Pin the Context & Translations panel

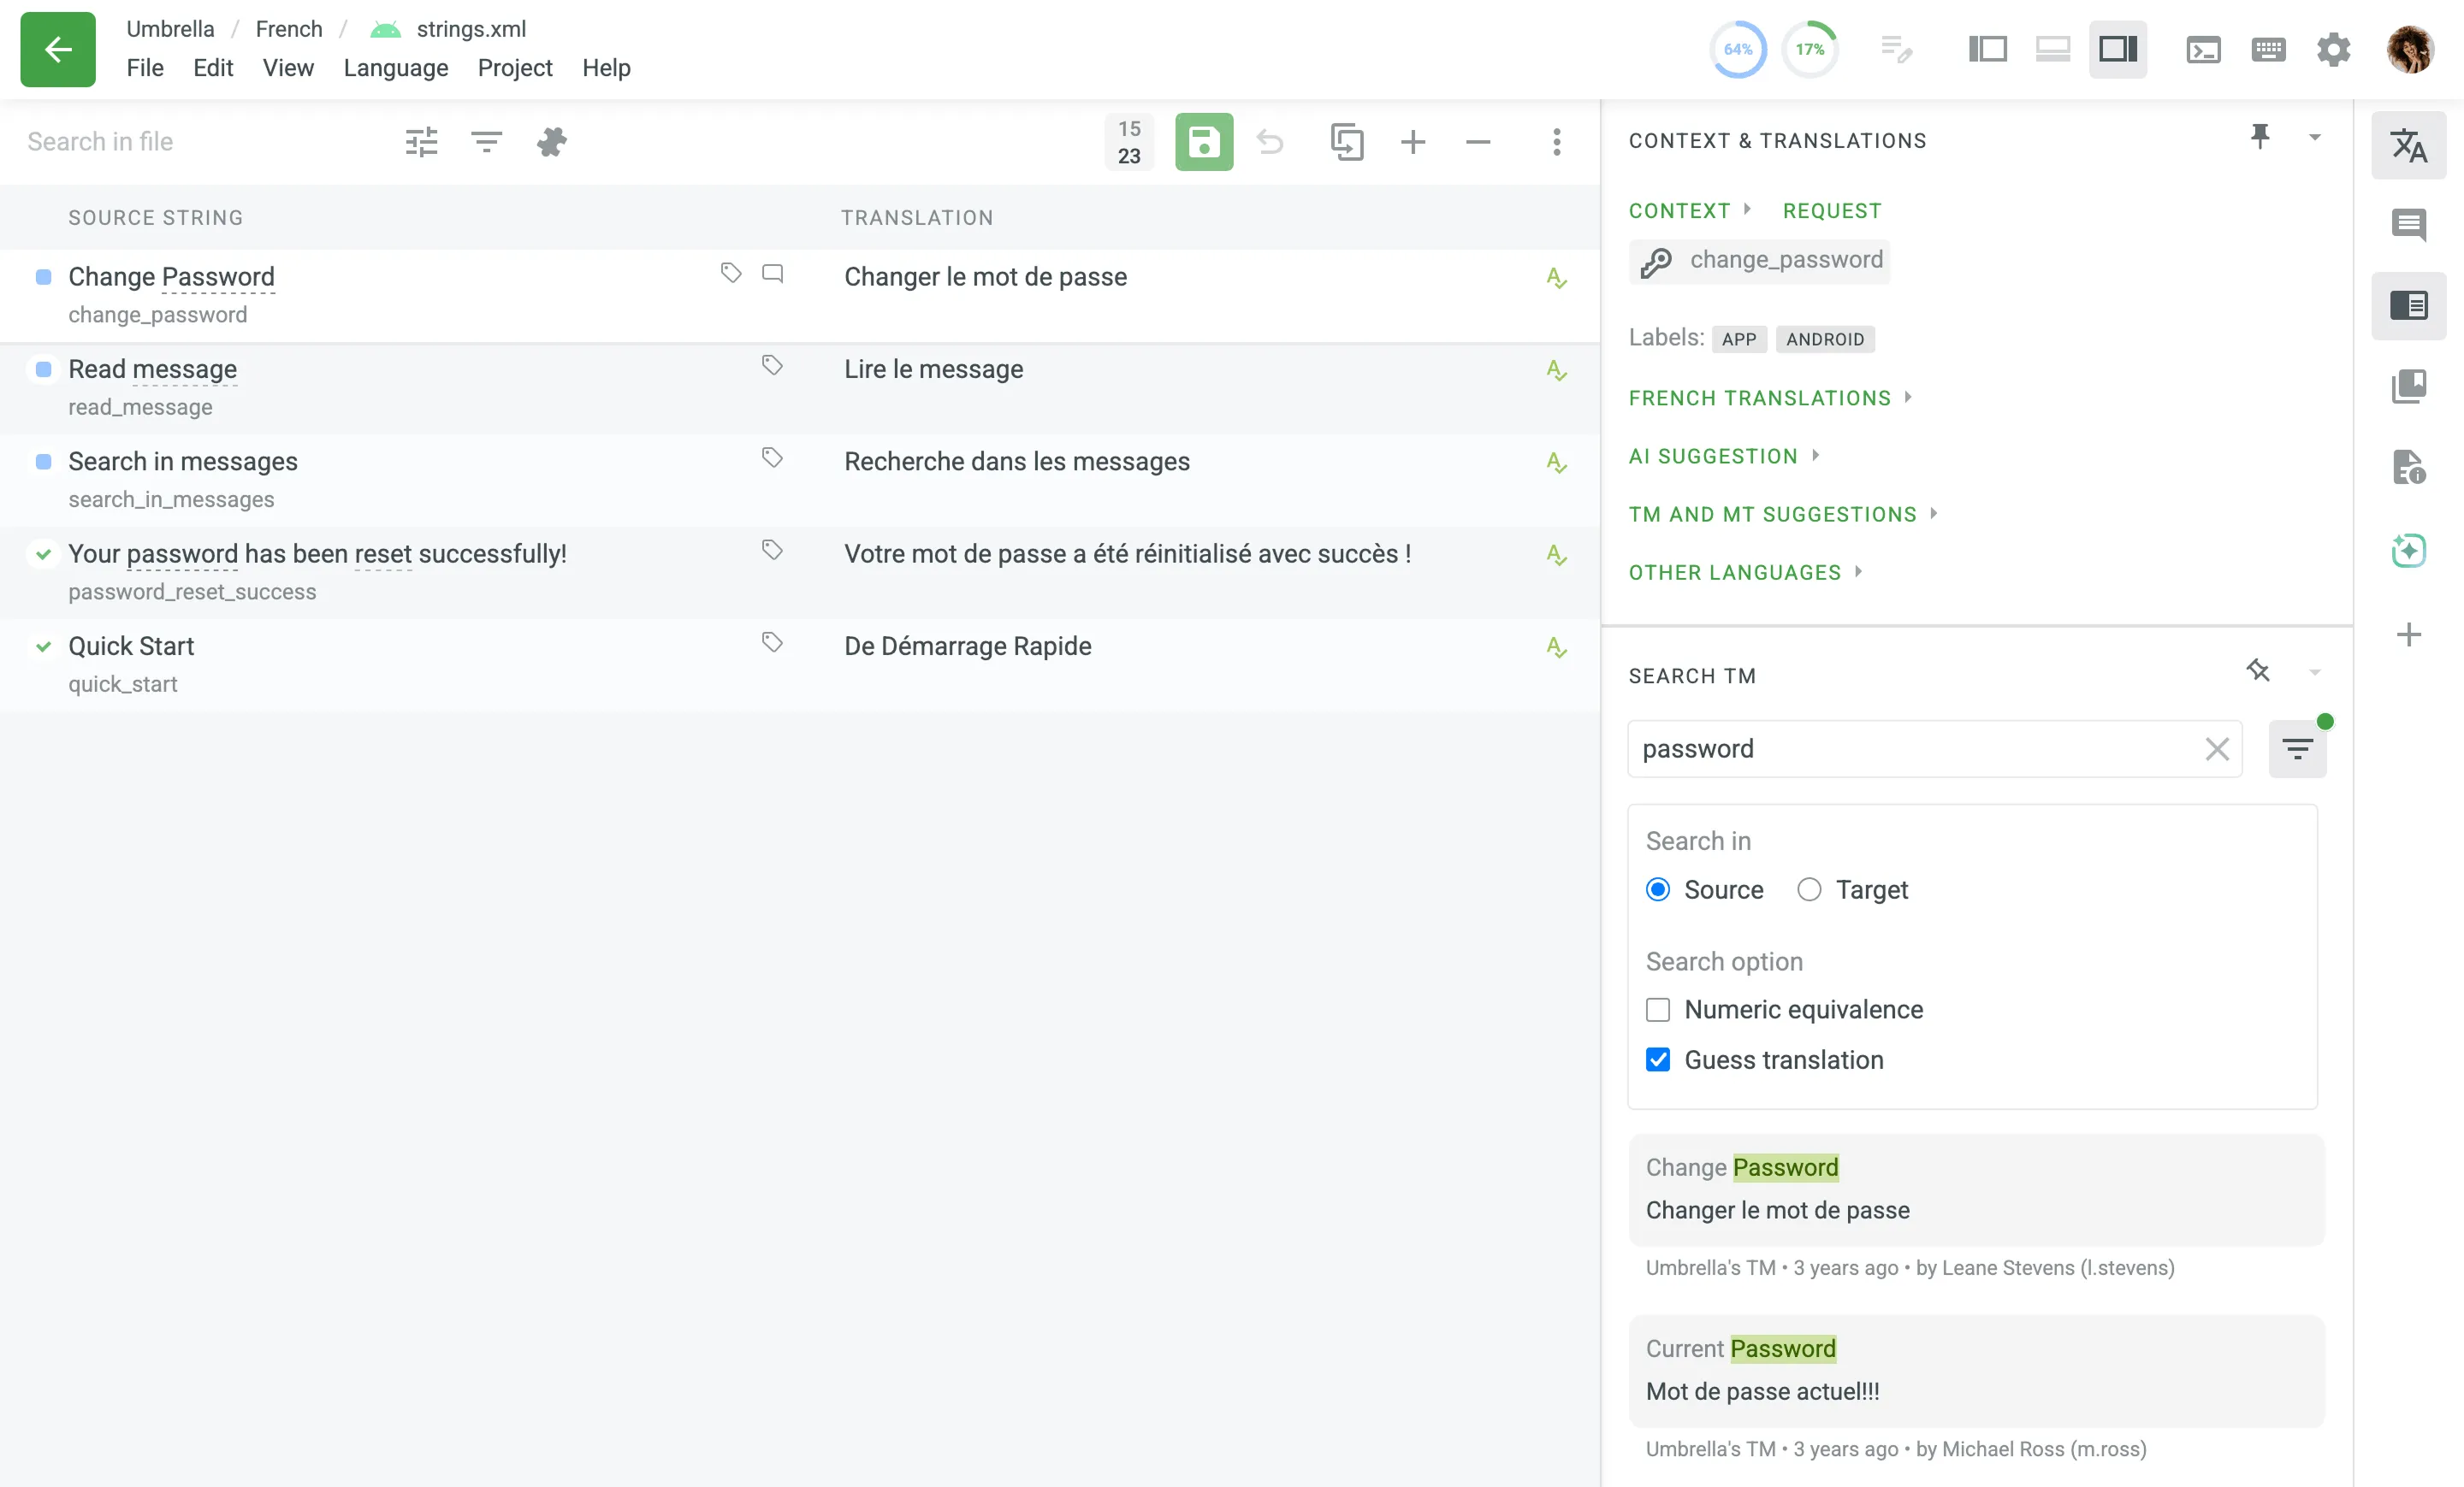point(2259,137)
